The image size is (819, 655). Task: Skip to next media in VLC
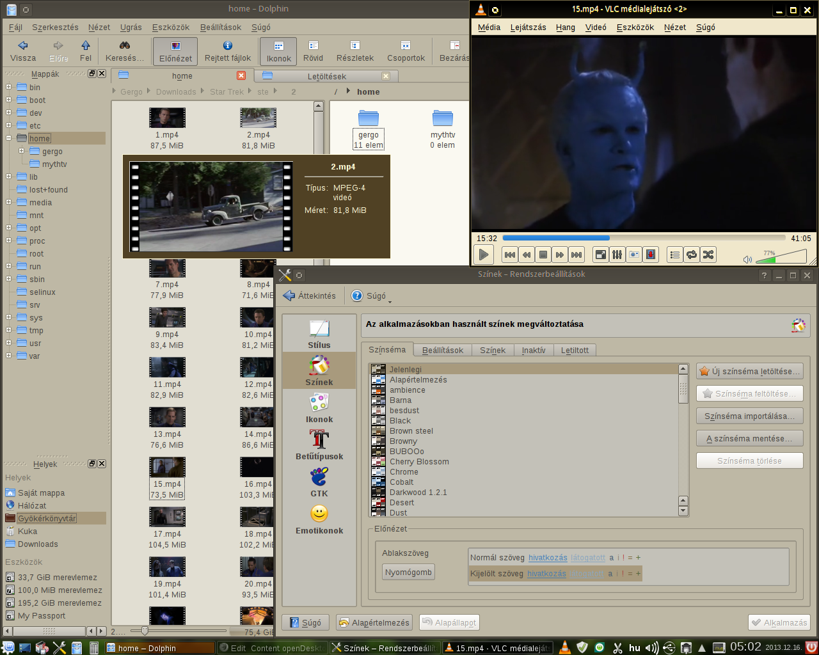pyautogui.click(x=576, y=255)
